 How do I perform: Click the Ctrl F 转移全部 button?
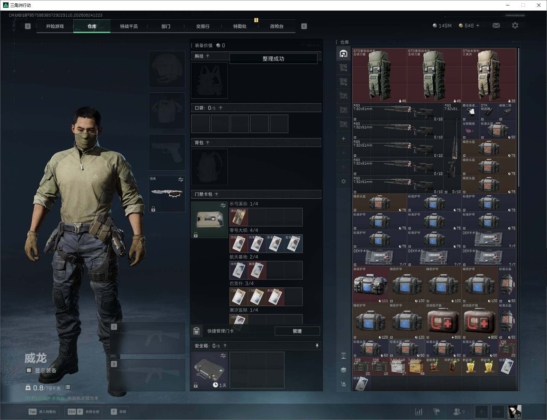click(x=84, y=412)
